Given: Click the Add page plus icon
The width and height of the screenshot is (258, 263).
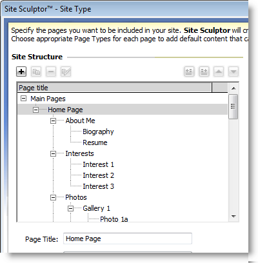Looking at the screenshot, I should point(21,72).
